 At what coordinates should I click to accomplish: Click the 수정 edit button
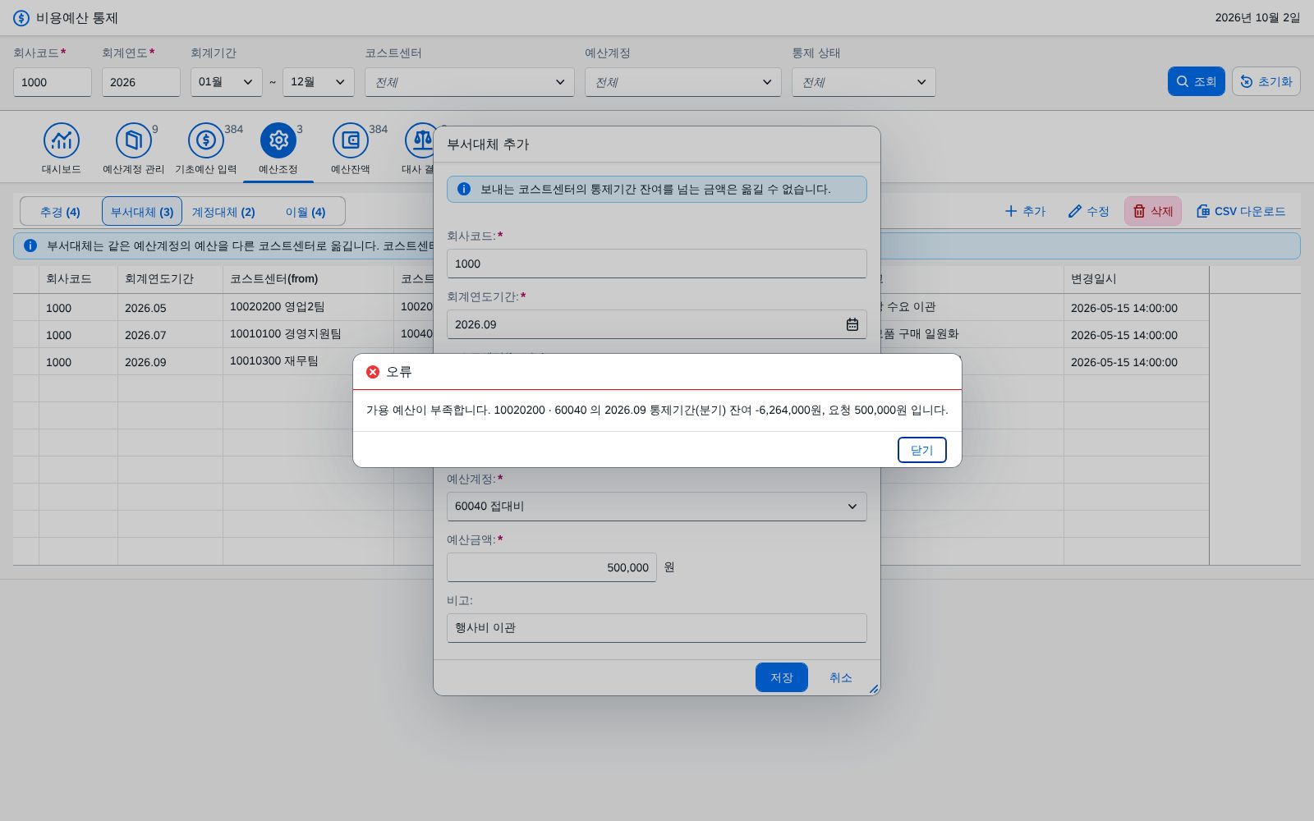click(x=1089, y=211)
